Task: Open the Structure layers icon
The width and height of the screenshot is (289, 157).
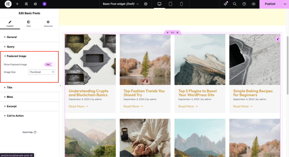Action: tap(35, 4)
